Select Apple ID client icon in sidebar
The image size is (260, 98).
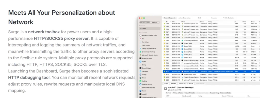point(140,35)
